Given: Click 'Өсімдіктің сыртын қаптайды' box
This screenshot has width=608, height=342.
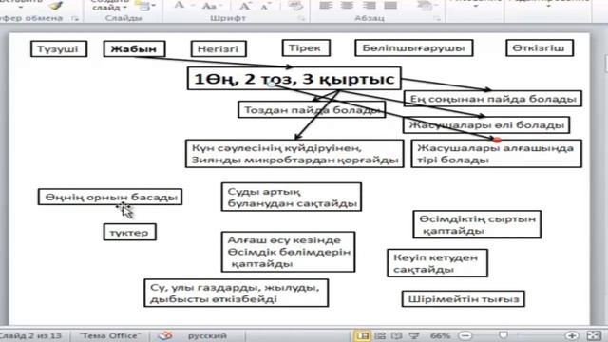Looking at the screenshot, I should click(477, 224).
